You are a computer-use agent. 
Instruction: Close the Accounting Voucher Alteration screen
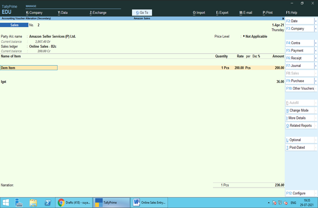pyautogui.click(x=283, y=18)
